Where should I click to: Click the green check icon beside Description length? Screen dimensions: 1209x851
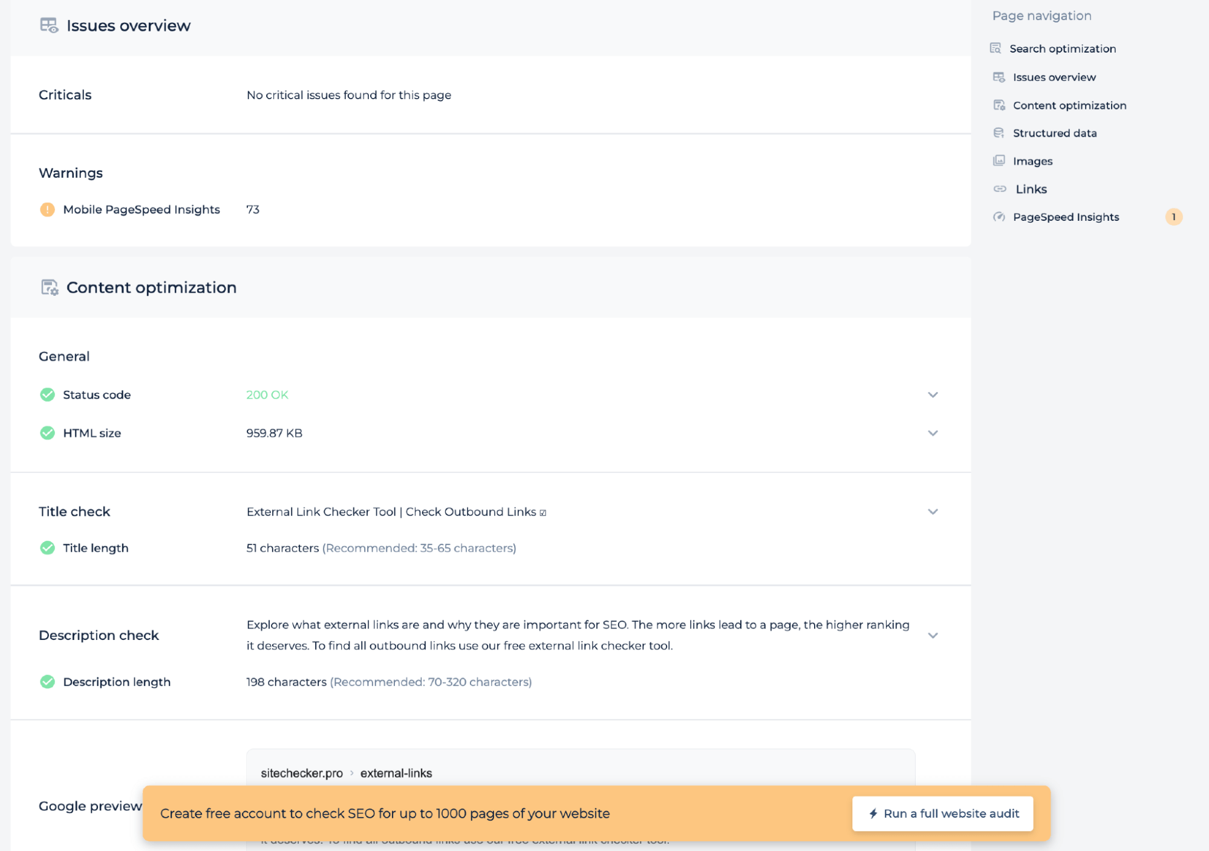tap(47, 682)
